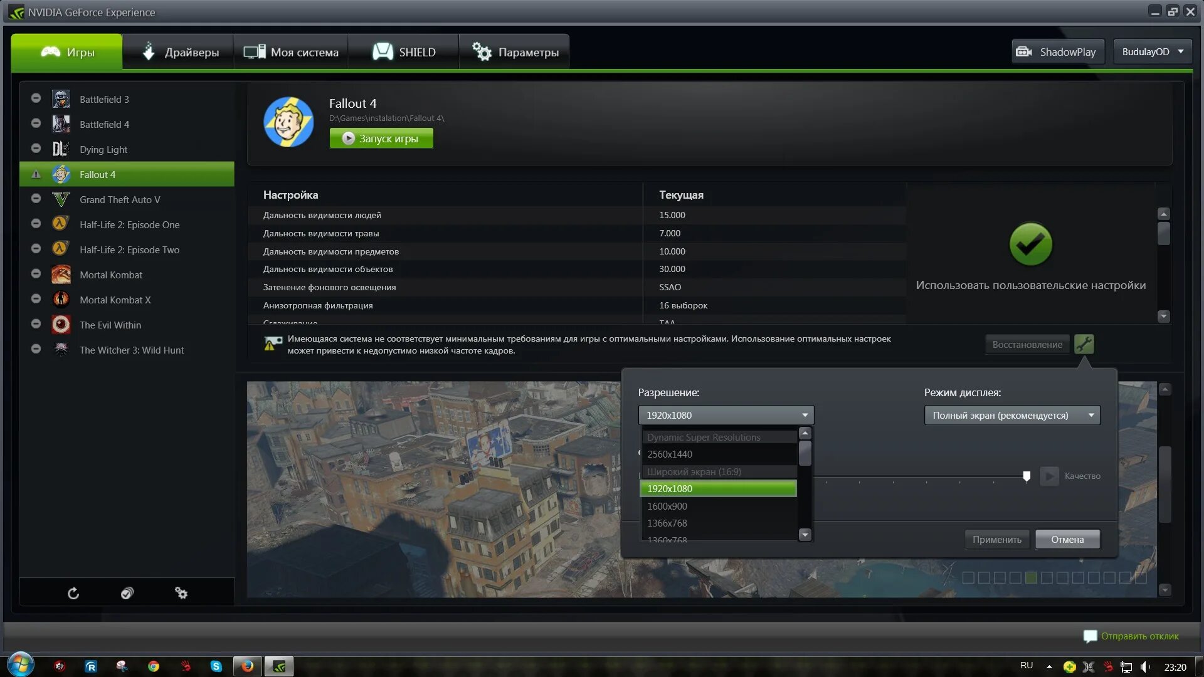Image resolution: width=1204 pixels, height=677 pixels.
Task: Select The Witcher 3: Wild Hunt icon
Action: [61, 349]
